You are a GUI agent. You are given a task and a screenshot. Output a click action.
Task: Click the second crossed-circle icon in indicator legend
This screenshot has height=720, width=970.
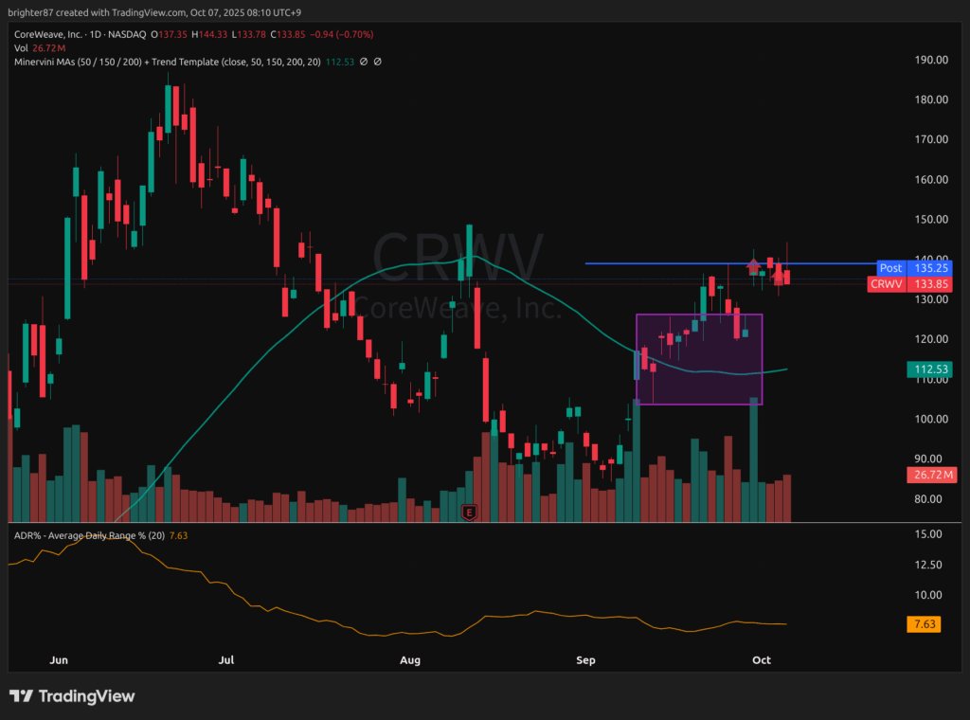pyautogui.click(x=377, y=62)
